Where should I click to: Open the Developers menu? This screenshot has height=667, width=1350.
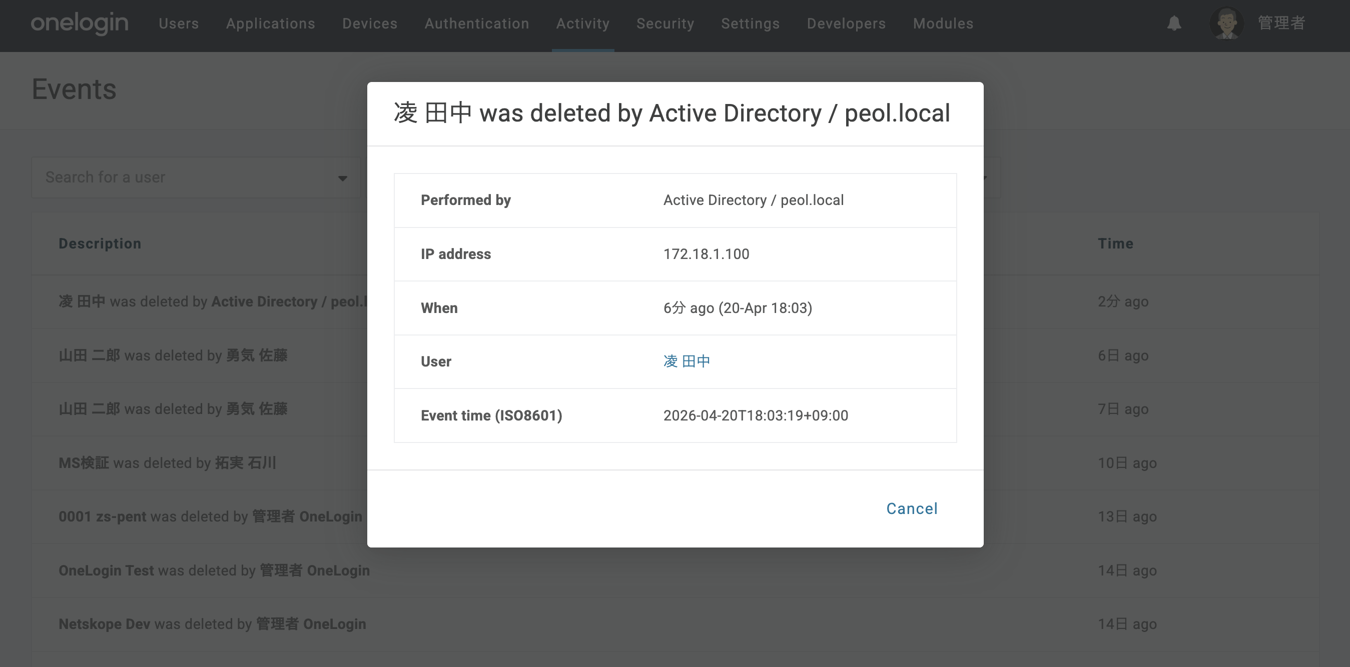[x=846, y=23]
